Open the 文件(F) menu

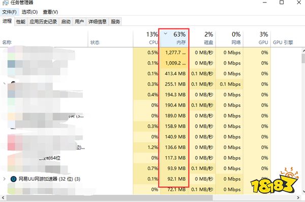[x=9, y=12]
